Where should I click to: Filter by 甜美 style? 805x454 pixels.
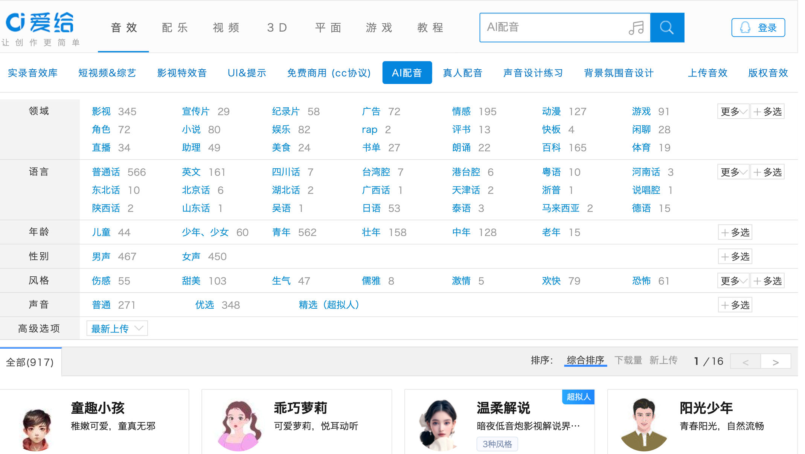click(191, 281)
